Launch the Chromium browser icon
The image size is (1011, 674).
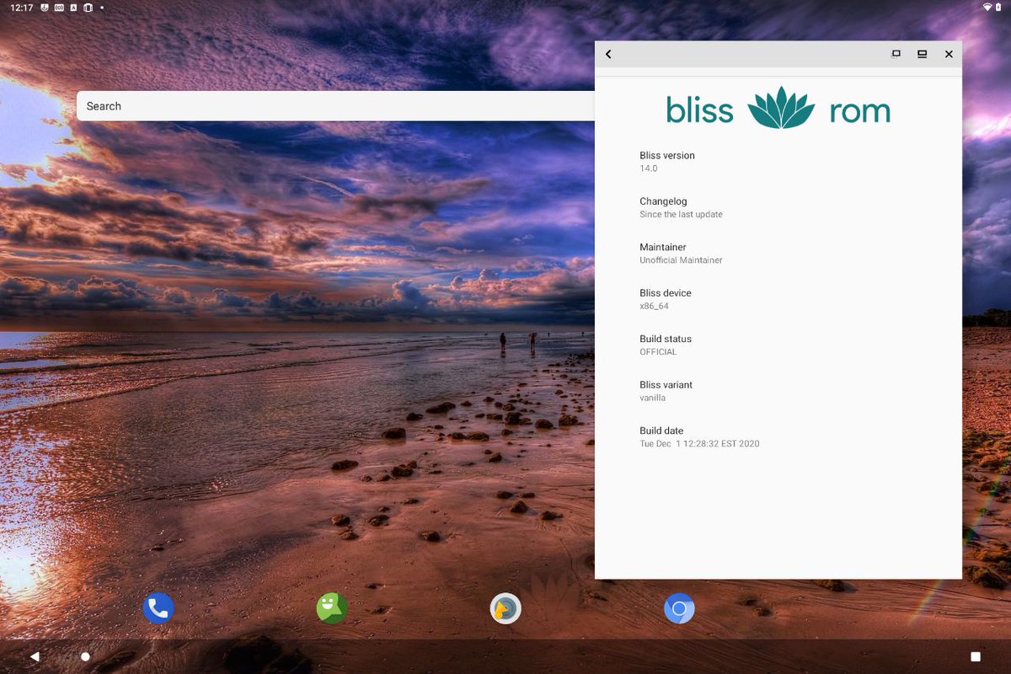click(x=679, y=608)
